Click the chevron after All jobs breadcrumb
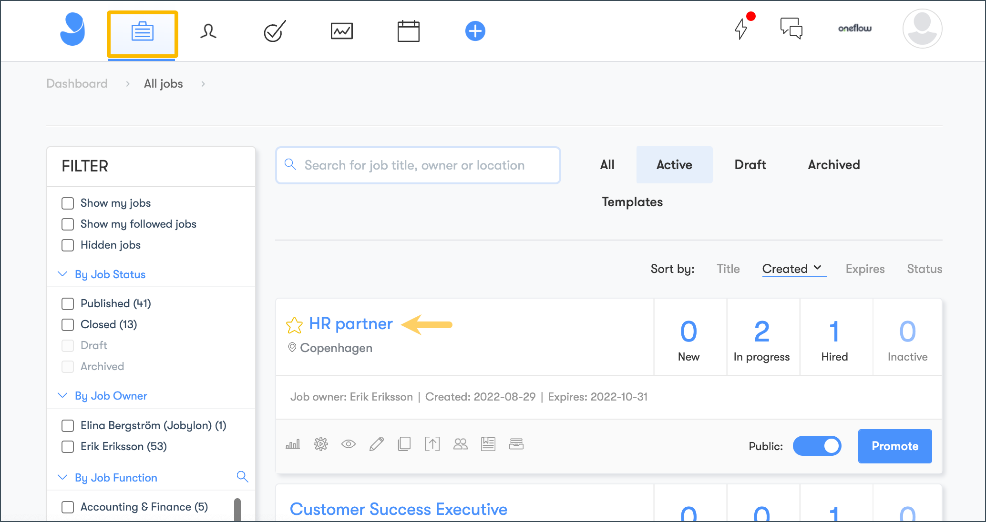Viewport: 986px width, 522px height. [x=203, y=84]
